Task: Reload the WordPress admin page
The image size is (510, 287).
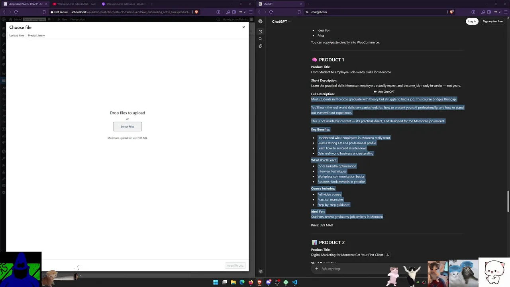Action: point(16,12)
